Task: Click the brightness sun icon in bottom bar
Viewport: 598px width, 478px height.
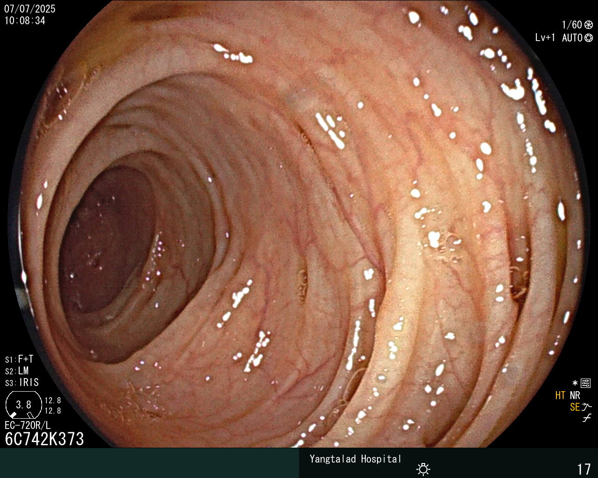Action: [x=423, y=469]
